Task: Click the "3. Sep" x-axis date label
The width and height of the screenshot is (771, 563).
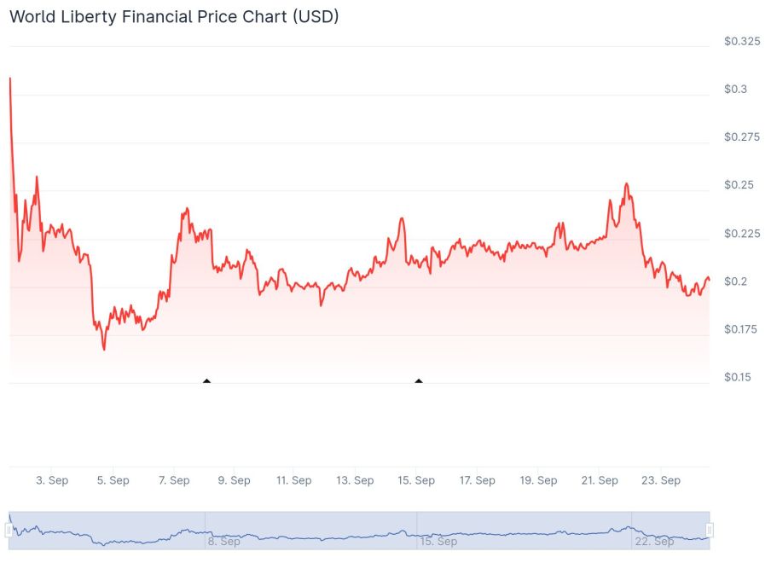Action: point(52,480)
